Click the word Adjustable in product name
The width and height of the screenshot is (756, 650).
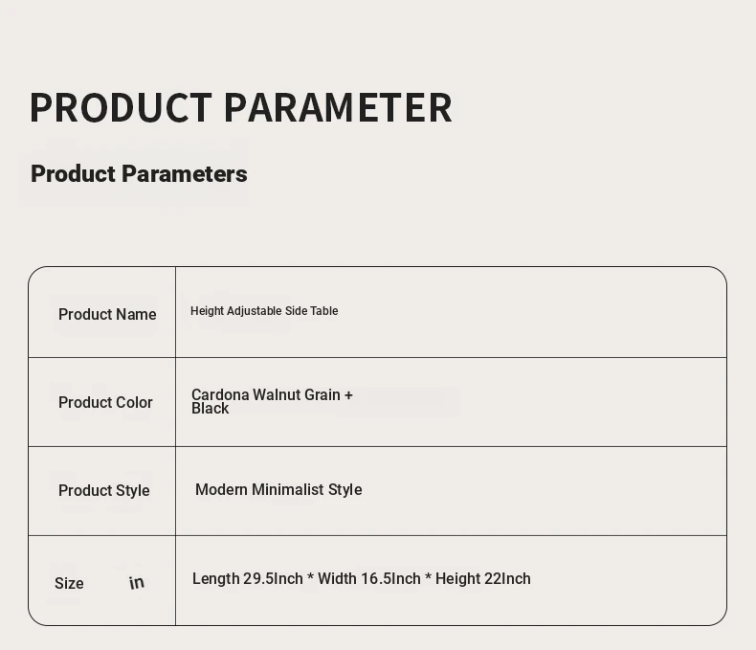(x=255, y=311)
